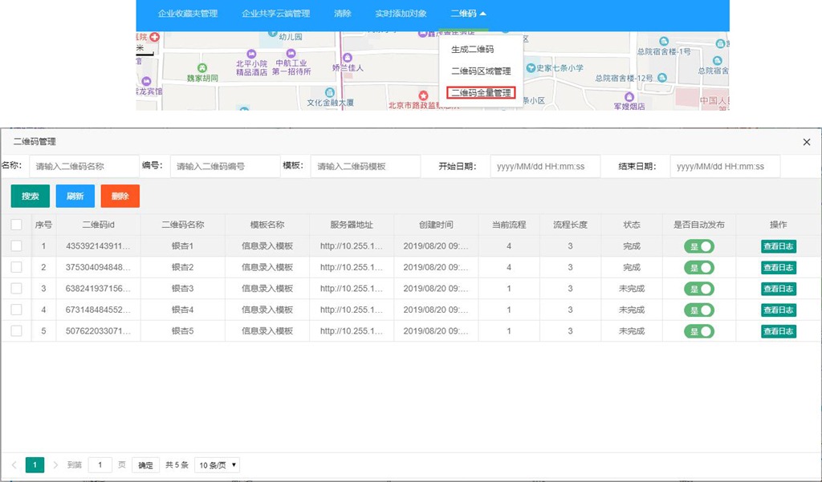This screenshot has height=482, width=822.
Task: Go to next page arrow in pagination
Action: pos(55,465)
